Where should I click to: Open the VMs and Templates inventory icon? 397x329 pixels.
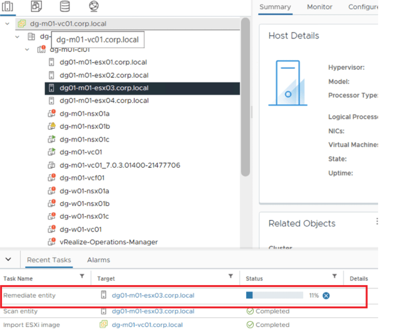[37, 6]
